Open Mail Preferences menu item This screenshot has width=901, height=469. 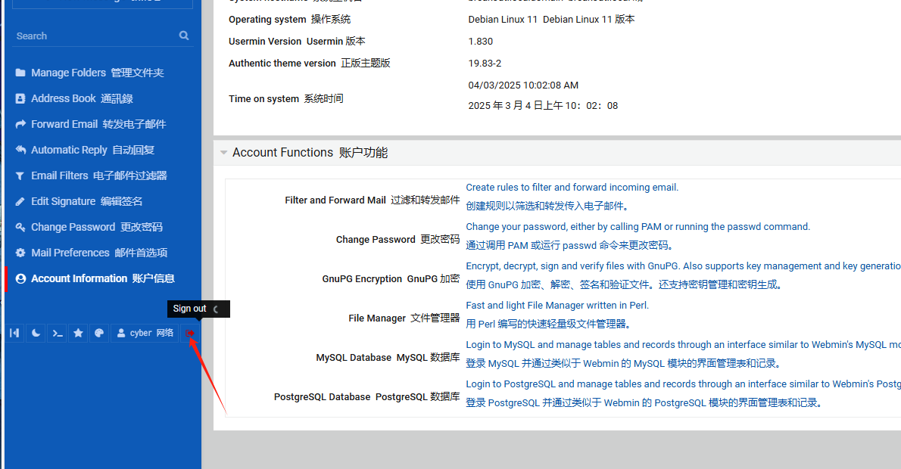pyautogui.click(x=99, y=253)
